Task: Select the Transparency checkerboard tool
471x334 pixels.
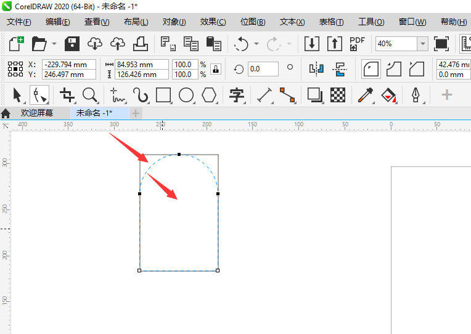Action: tap(338, 96)
